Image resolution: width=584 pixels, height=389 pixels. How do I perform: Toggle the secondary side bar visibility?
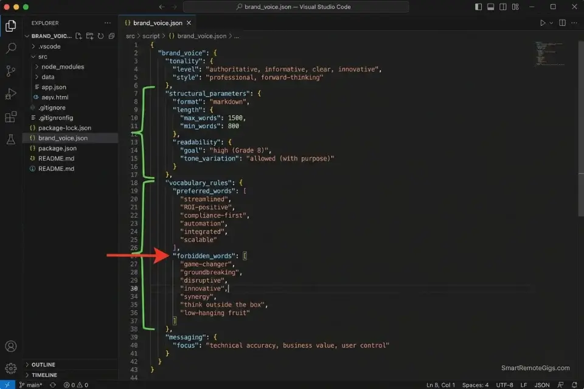tap(503, 7)
